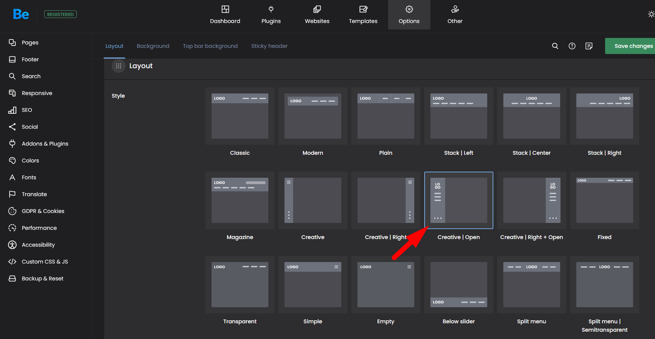Select the Empty header style
Screen dimensions: 655x339
386,285
